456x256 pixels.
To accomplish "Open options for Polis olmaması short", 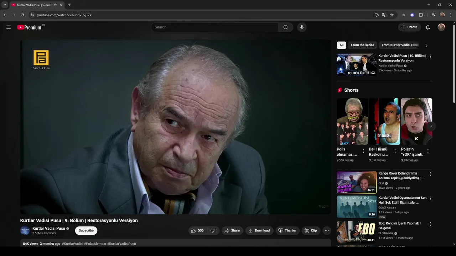I will click(x=363, y=151).
